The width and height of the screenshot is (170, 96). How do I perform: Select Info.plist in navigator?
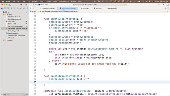click(x=11, y=38)
